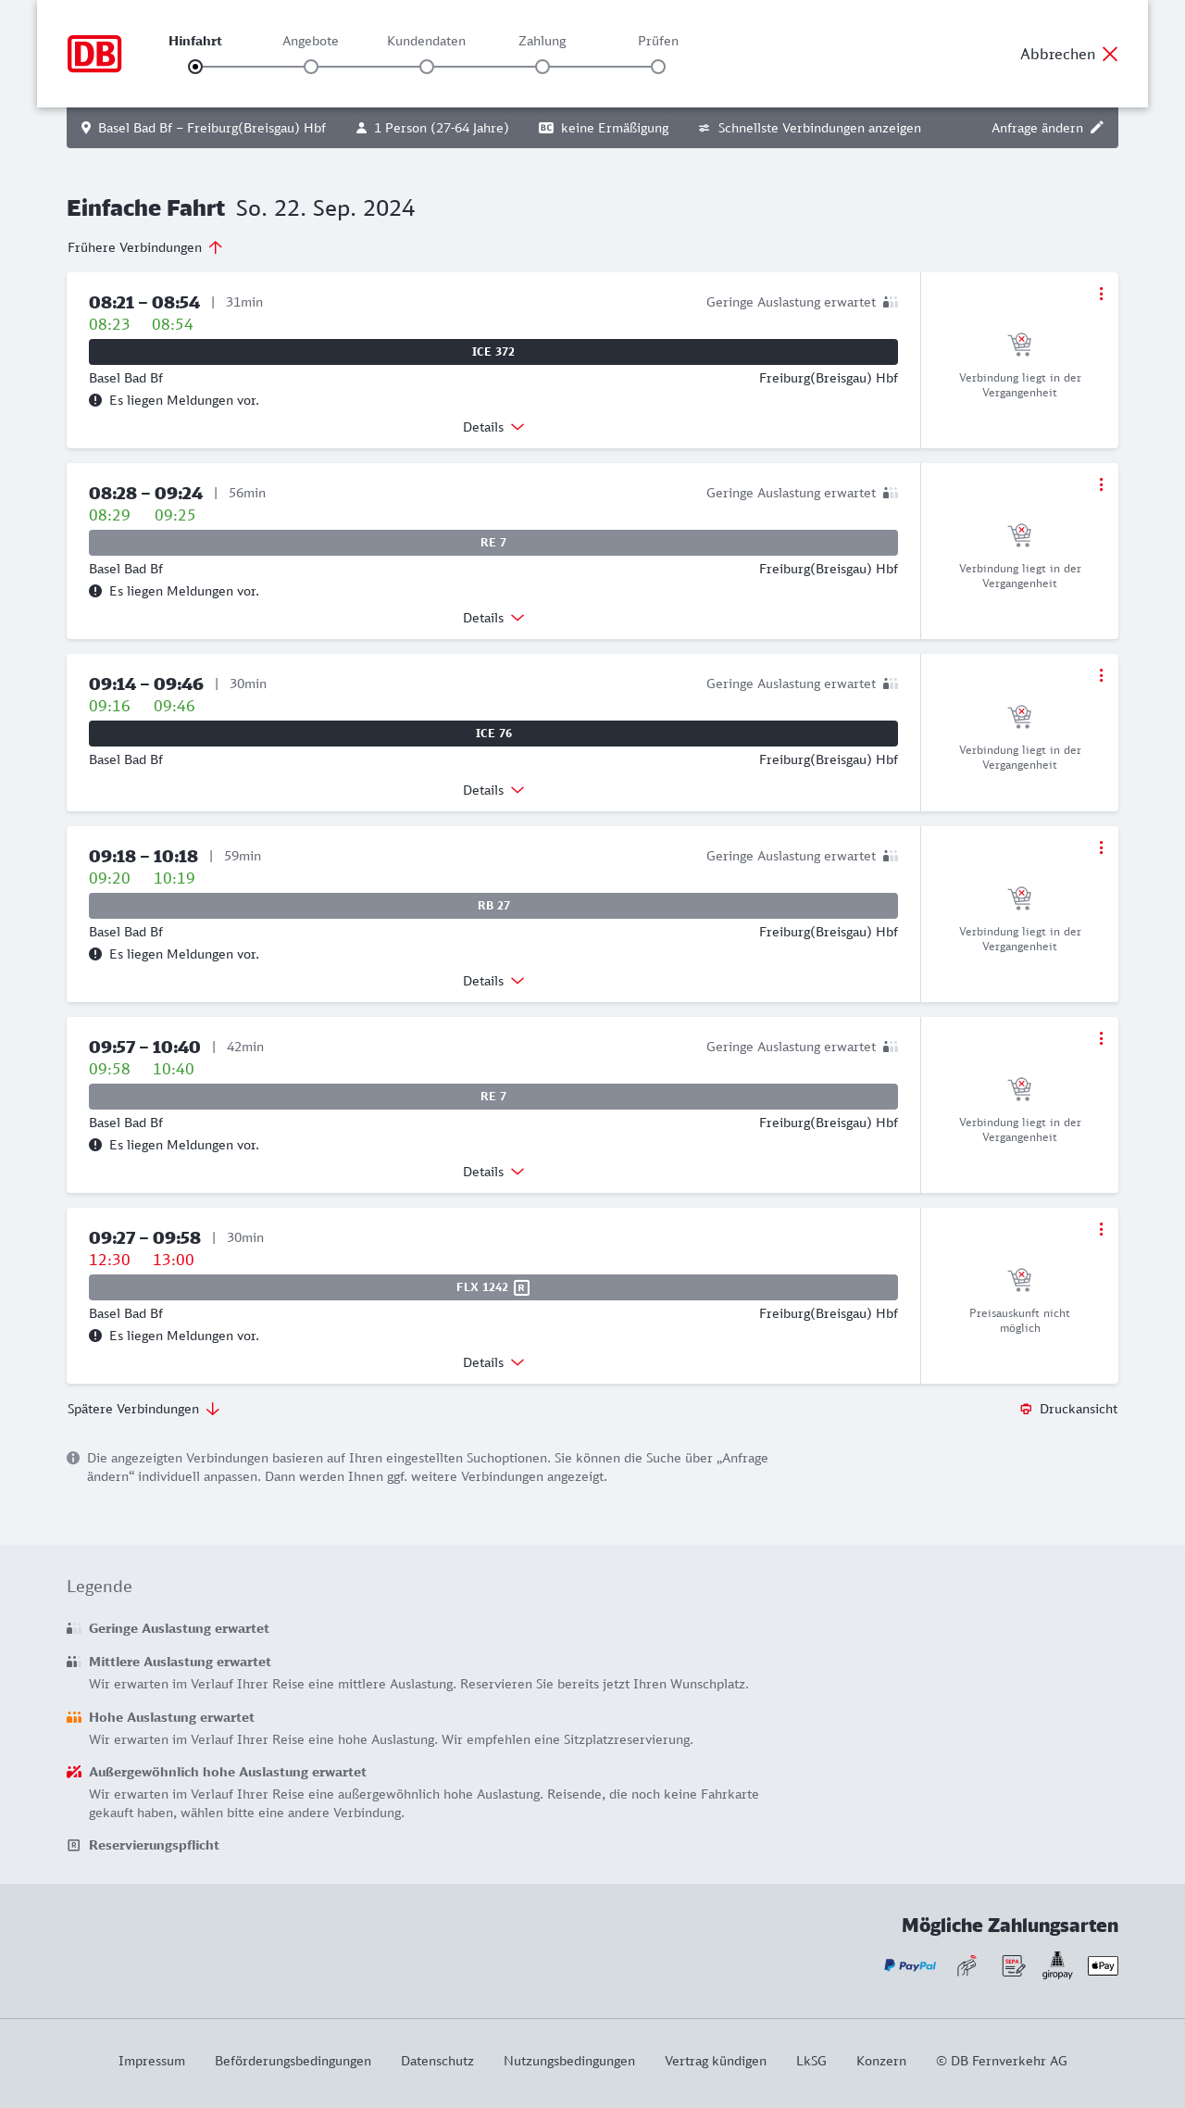
Task: Click the Apple Pay payment icon
Action: pos(1103,1965)
